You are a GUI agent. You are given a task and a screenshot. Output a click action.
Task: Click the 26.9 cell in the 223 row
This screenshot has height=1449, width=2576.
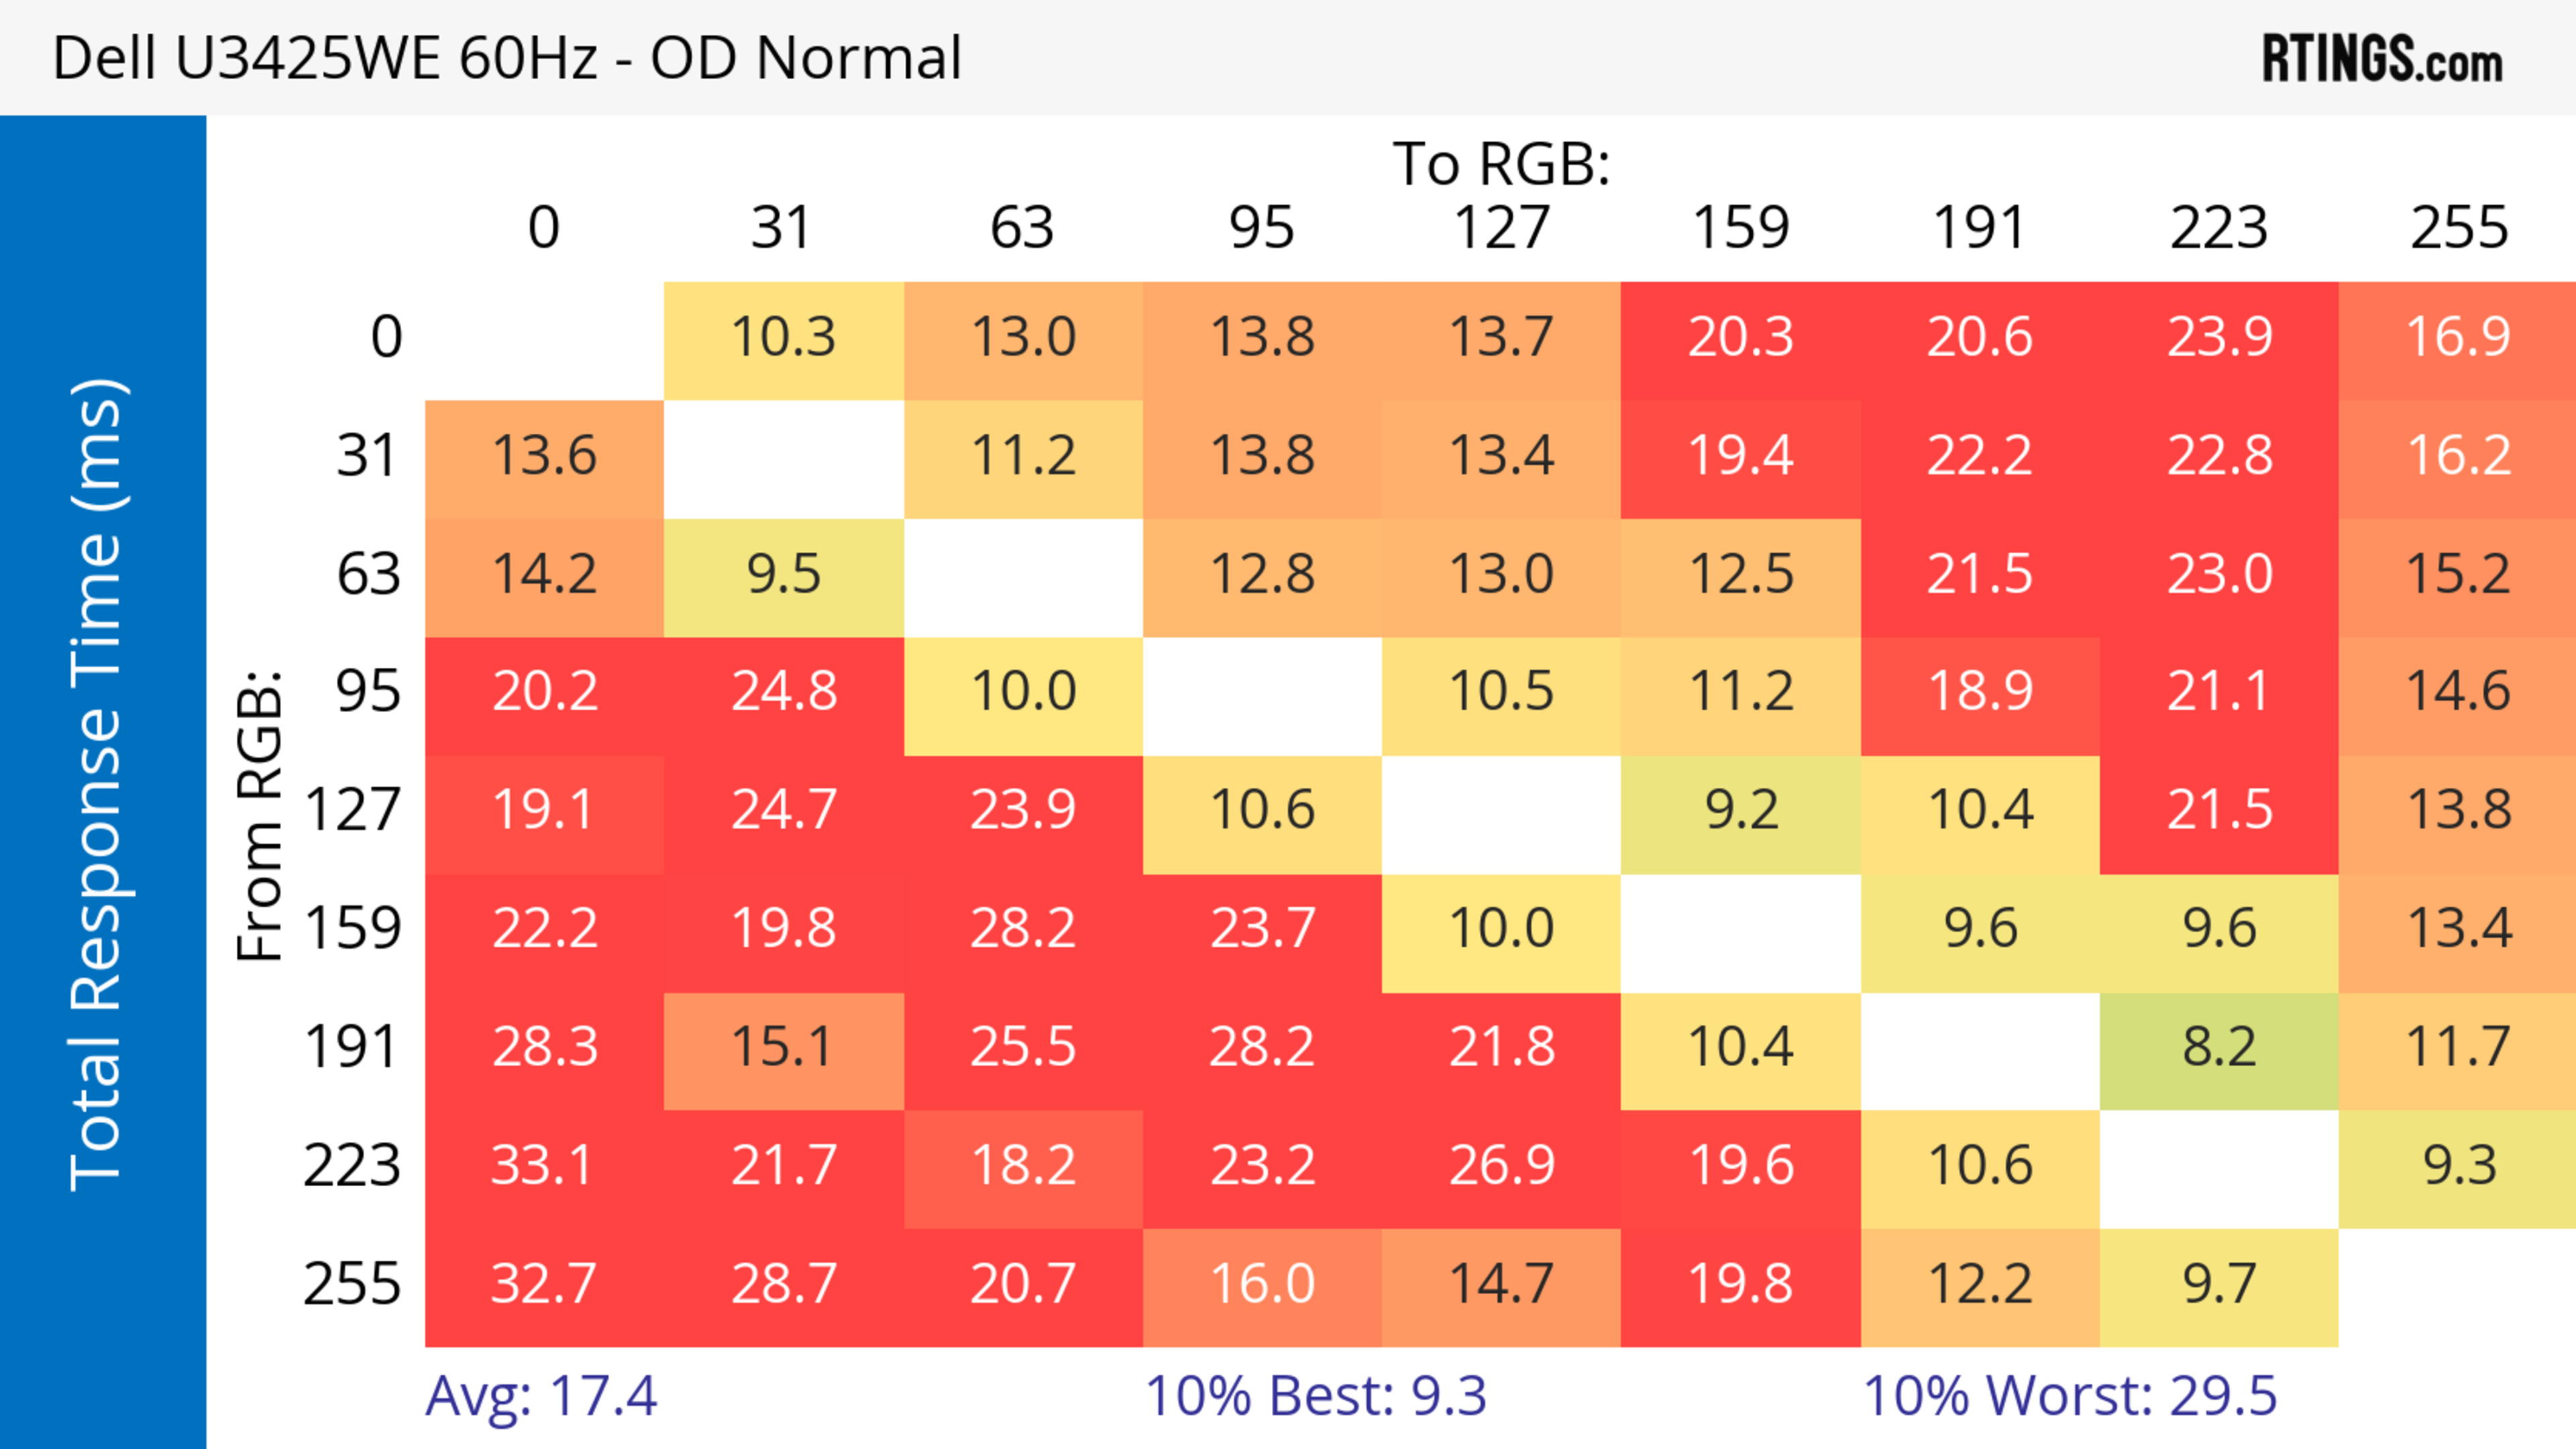pos(1501,1165)
